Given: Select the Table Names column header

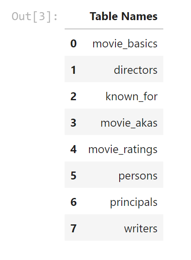Looking at the screenshot, I should click(123, 16).
